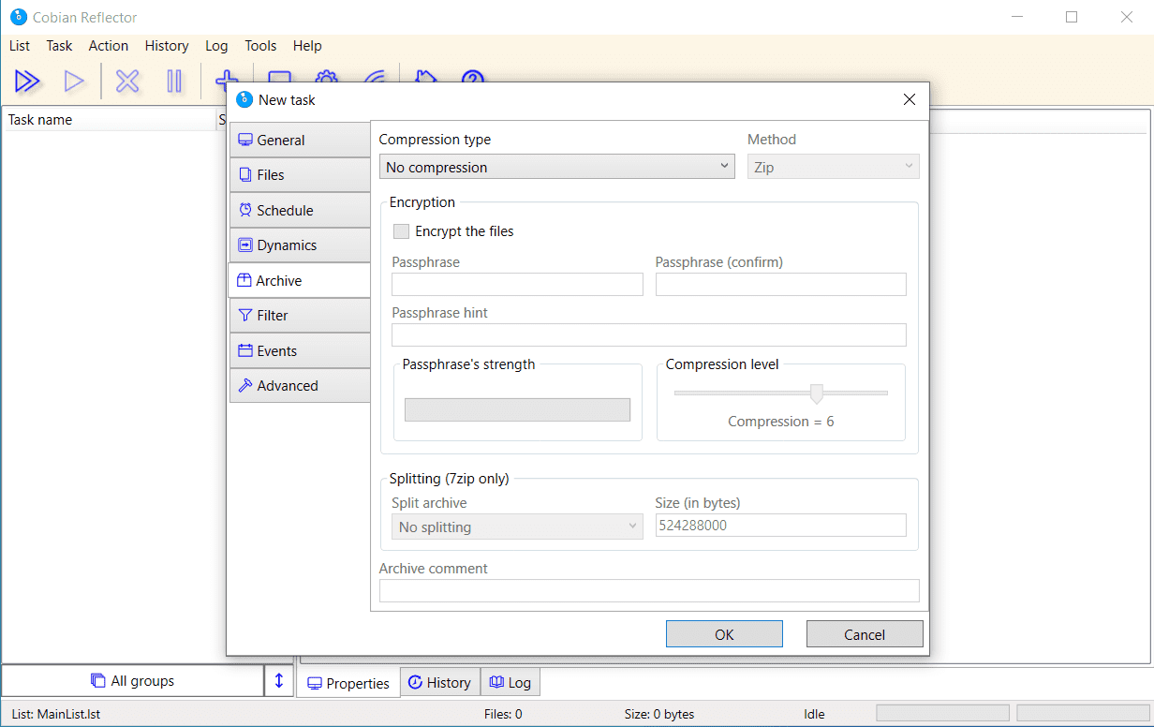Click status bar text 'List: MainList.lst'
The image size is (1154, 727).
tap(56, 714)
